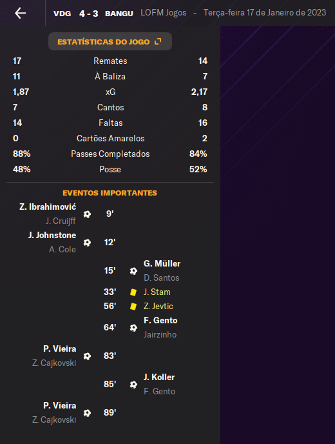Click the goal ball icon at 83'
Image resolution: width=335 pixels, height=444 pixels.
87,356
